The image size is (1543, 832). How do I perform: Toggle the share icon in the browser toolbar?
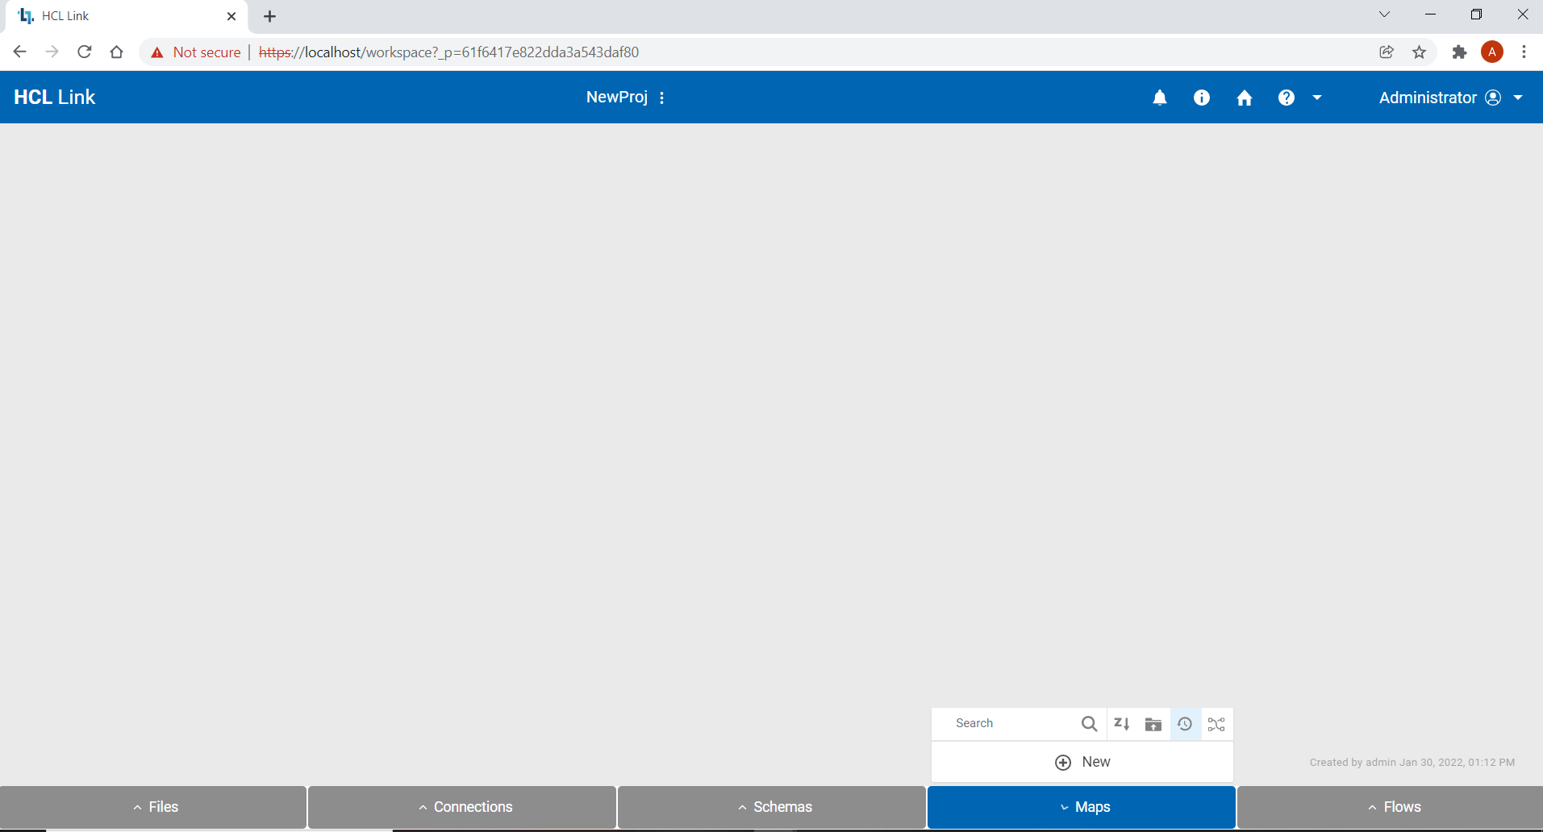(x=1387, y=52)
